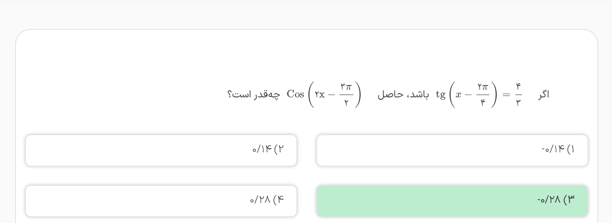Click the ۲π/۴ fraction inside the tangent
This screenshot has height=223, width=612.
pos(482,95)
